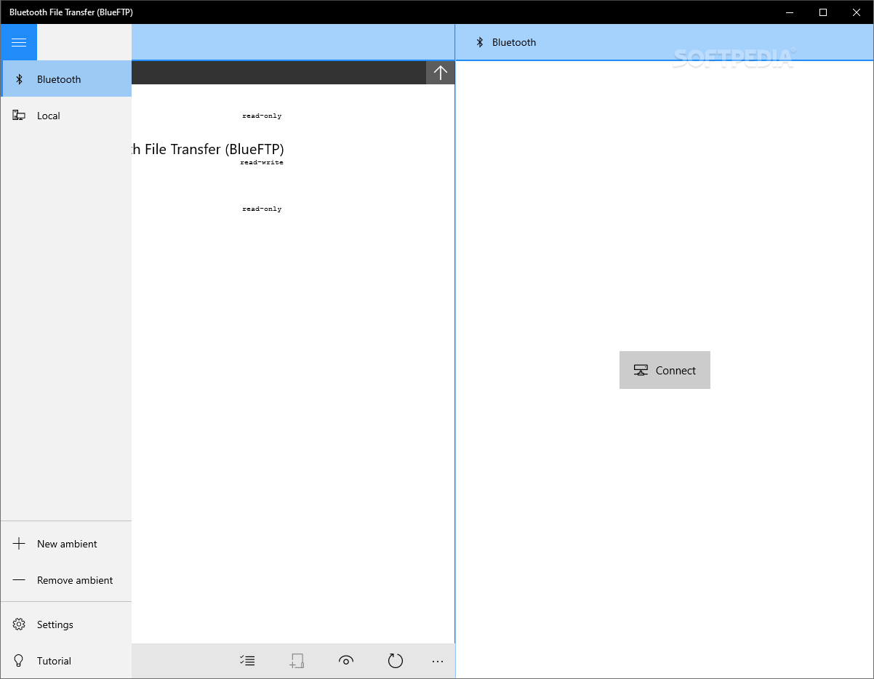Select the Bluetooth ambient in sidebar
This screenshot has width=874, height=679.
point(66,79)
